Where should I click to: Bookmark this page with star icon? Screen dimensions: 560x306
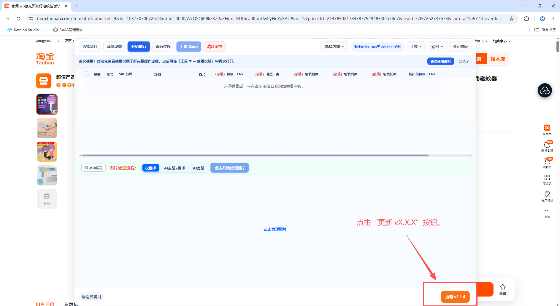click(x=512, y=18)
